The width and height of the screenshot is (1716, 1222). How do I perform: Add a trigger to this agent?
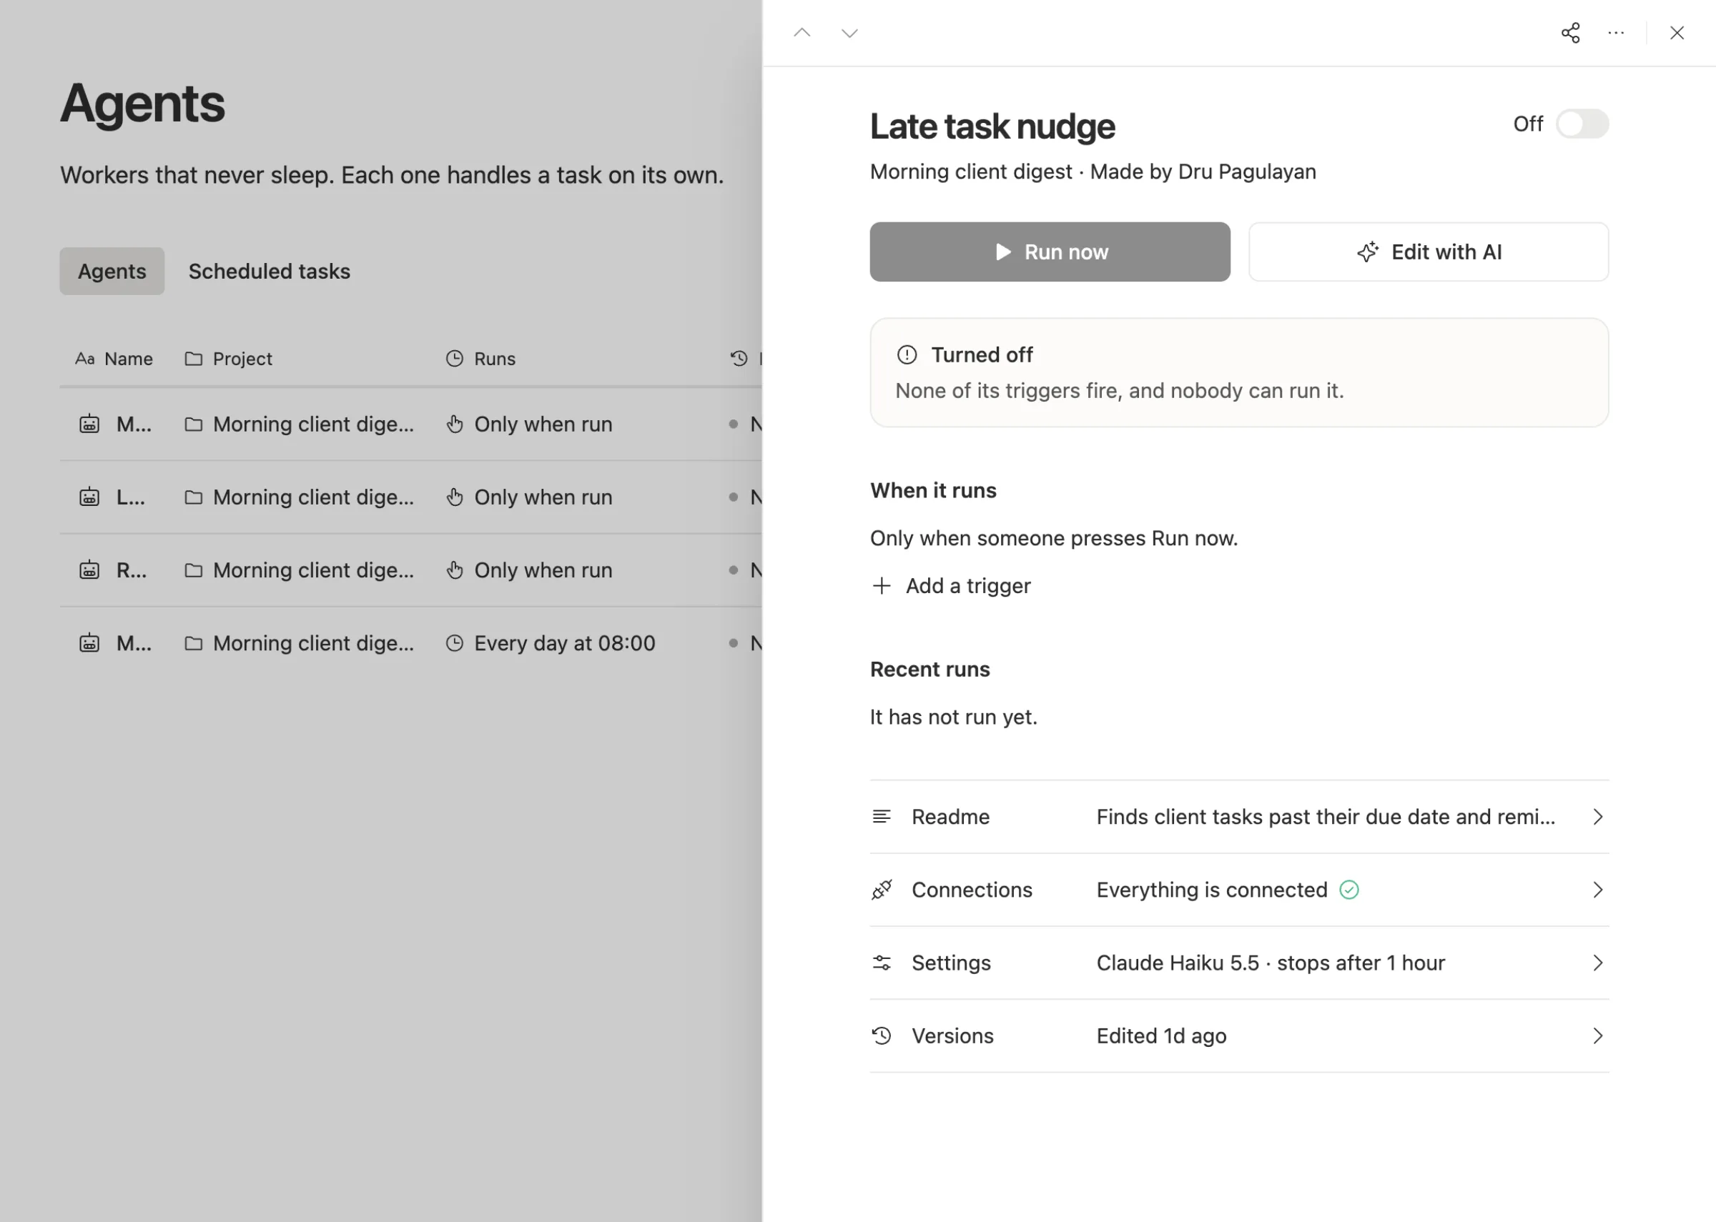coord(950,585)
